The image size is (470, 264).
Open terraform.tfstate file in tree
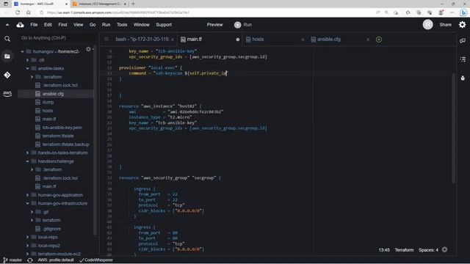[58, 136]
